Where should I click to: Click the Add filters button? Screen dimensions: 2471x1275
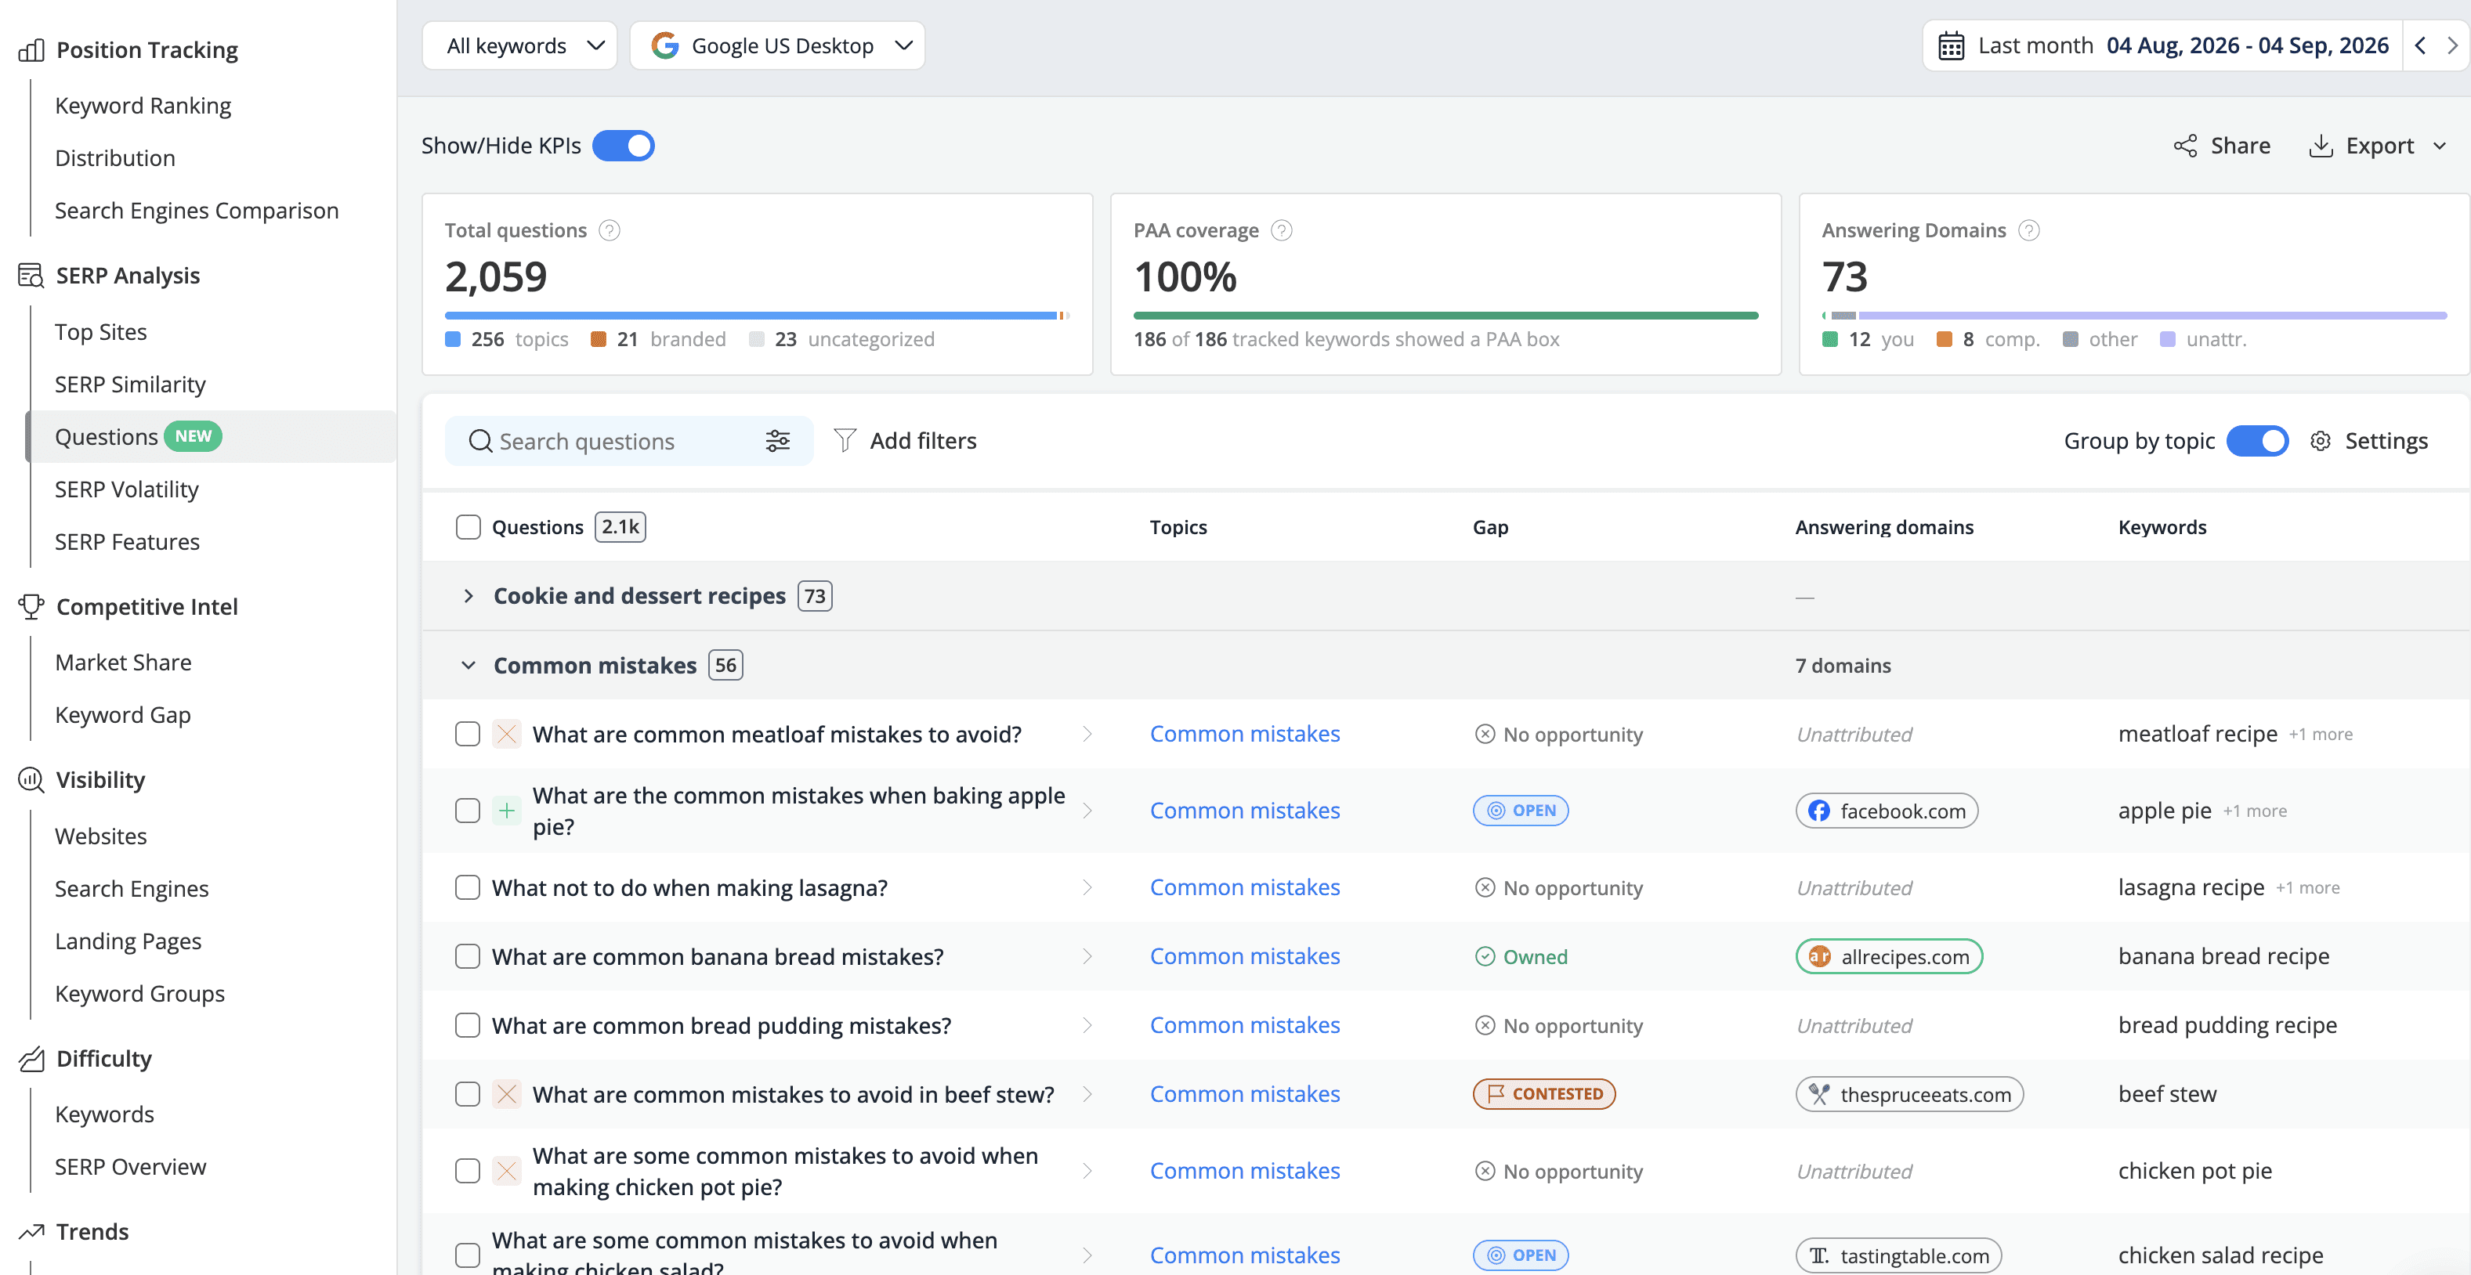click(x=905, y=441)
